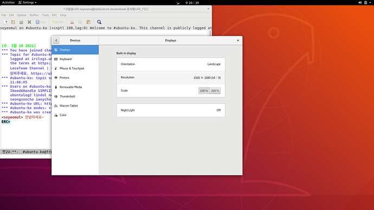The width and height of the screenshot is (374, 210).
Task: Click New File icon in Emacs toolbar
Action: coord(5,22)
